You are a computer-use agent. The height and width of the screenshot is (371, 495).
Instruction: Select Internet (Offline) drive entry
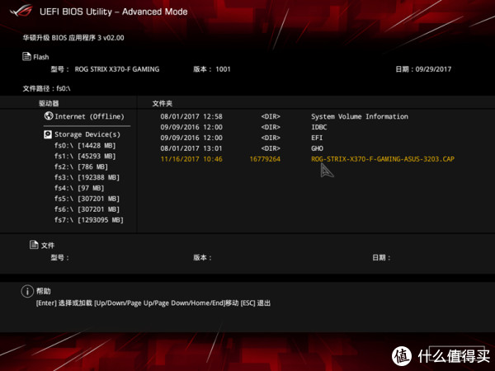tap(89, 116)
